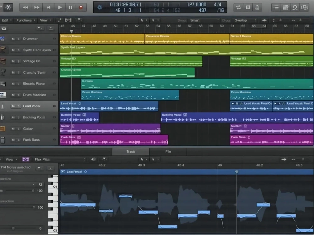Viewport: 314px width, 235px height.
Task: Open the Functions menu in tracks area
Action: tap(26, 20)
